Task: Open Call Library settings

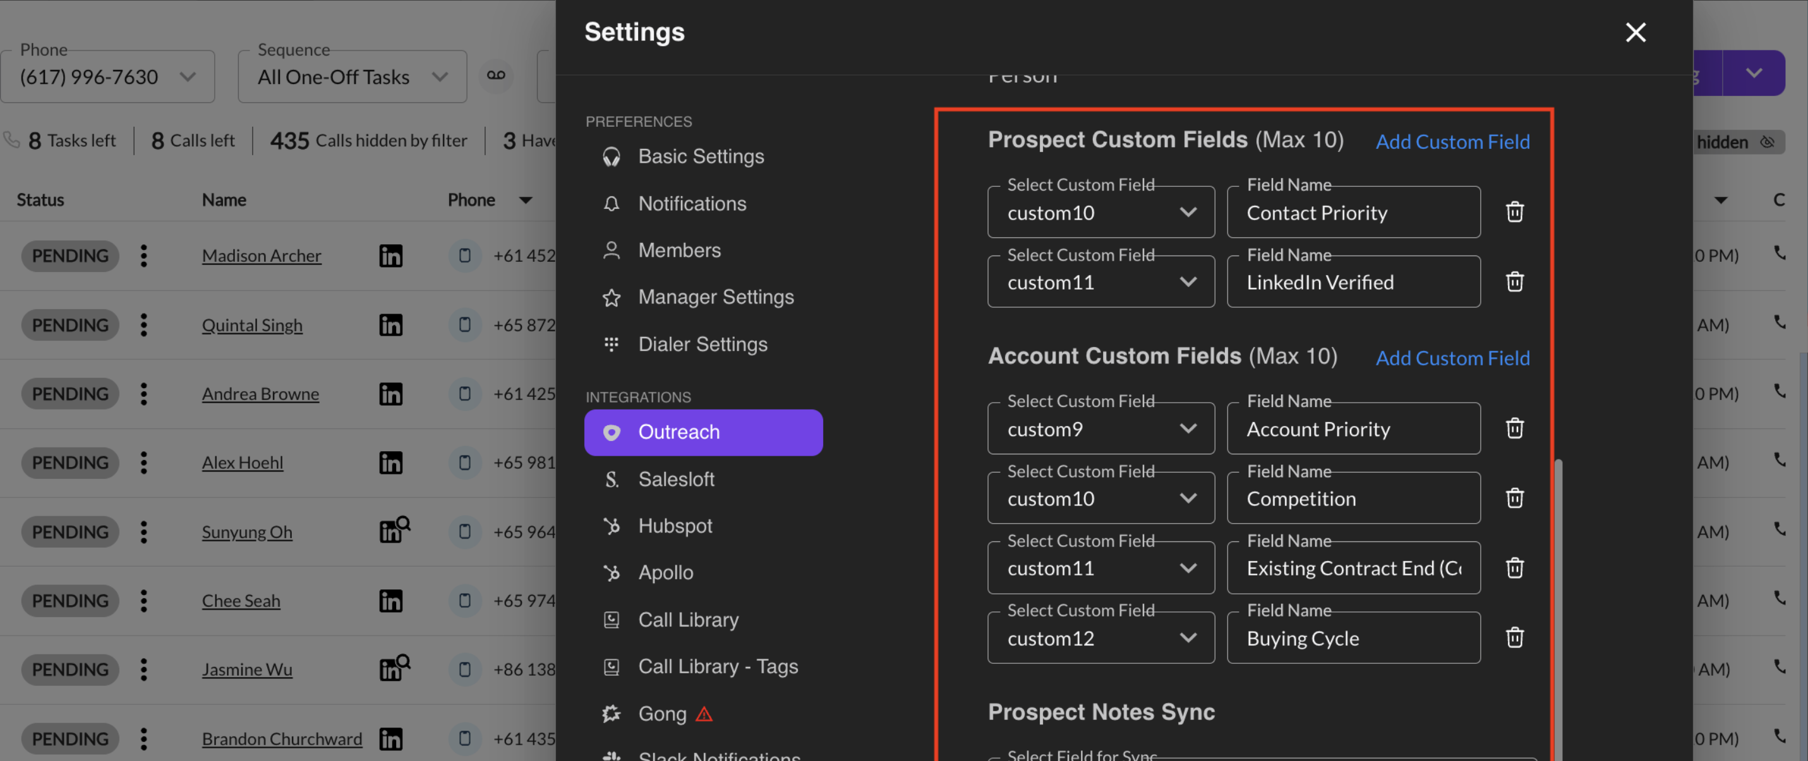Action: click(x=703, y=620)
